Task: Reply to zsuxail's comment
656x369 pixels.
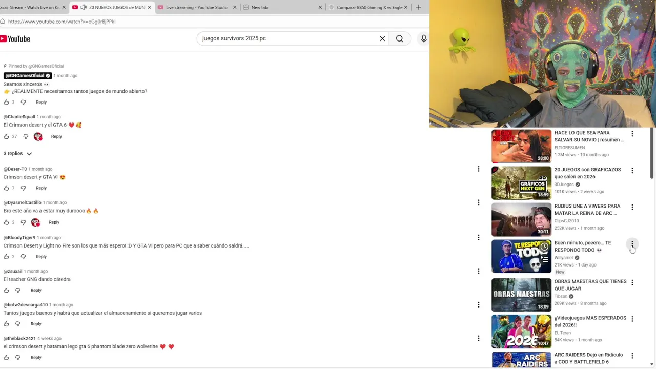Action: click(36, 291)
